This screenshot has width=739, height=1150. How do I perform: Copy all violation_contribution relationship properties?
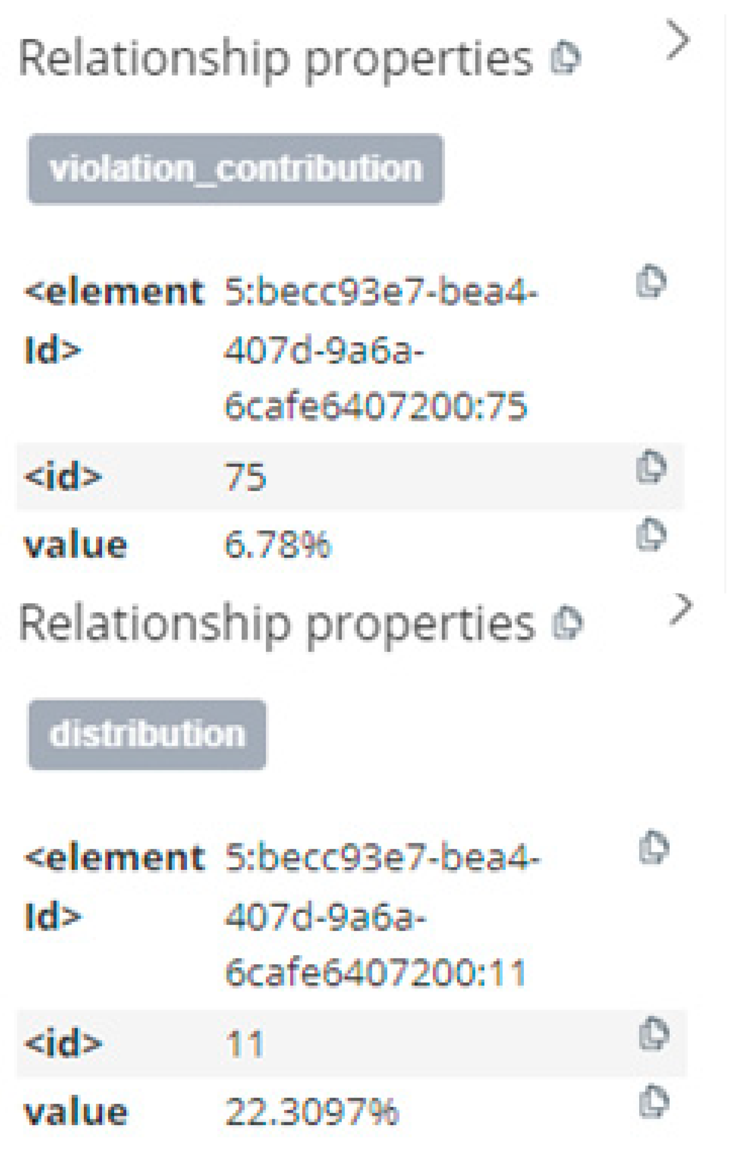click(565, 57)
